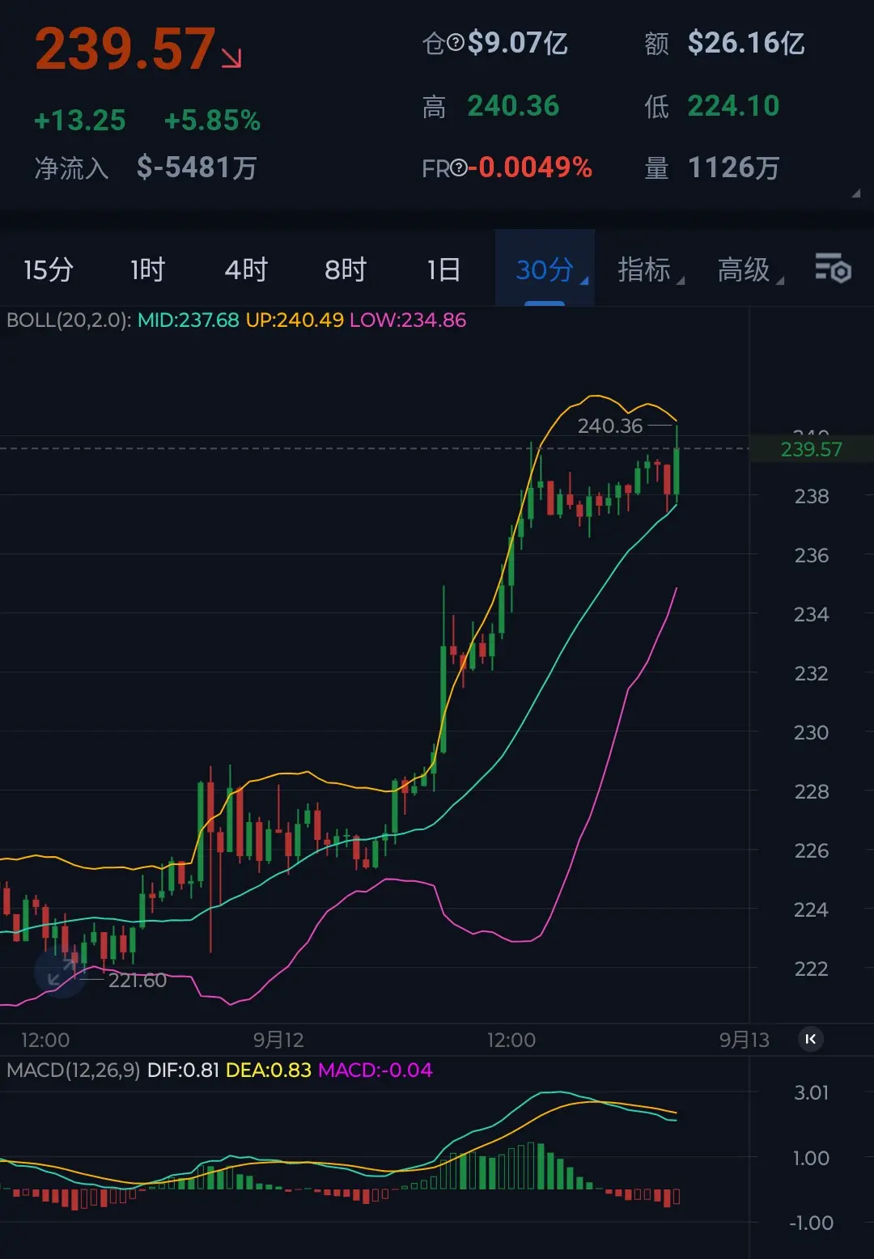Screen dimensions: 874x1259
Task: Switch to 1日 timeframe
Action: (x=443, y=269)
